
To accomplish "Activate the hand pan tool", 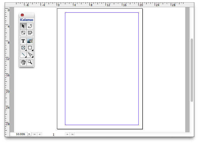I will [23, 63].
